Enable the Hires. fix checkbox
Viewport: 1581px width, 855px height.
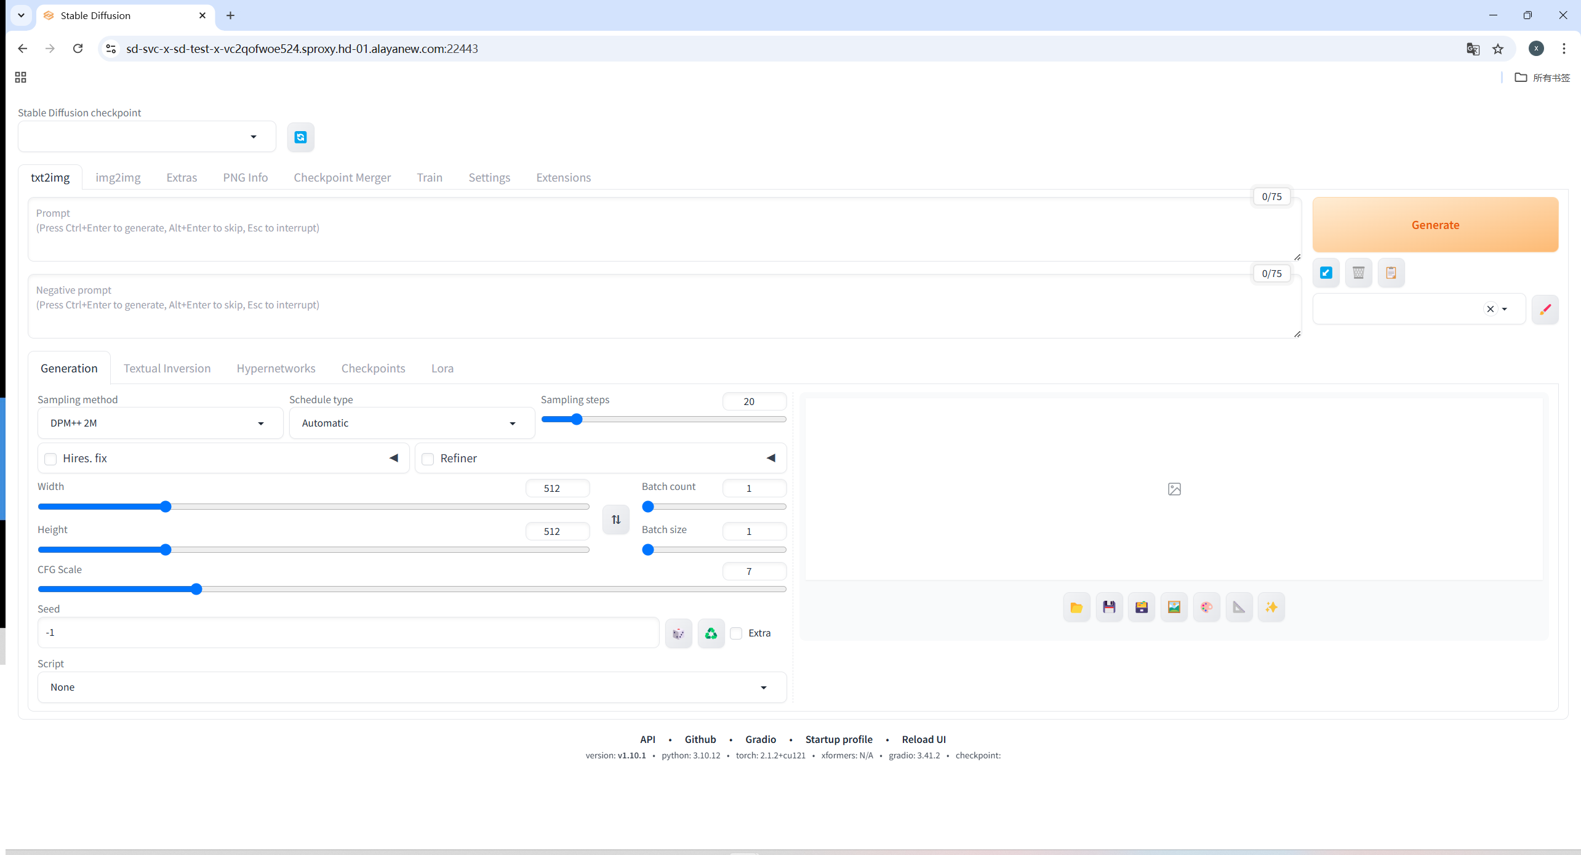(51, 459)
